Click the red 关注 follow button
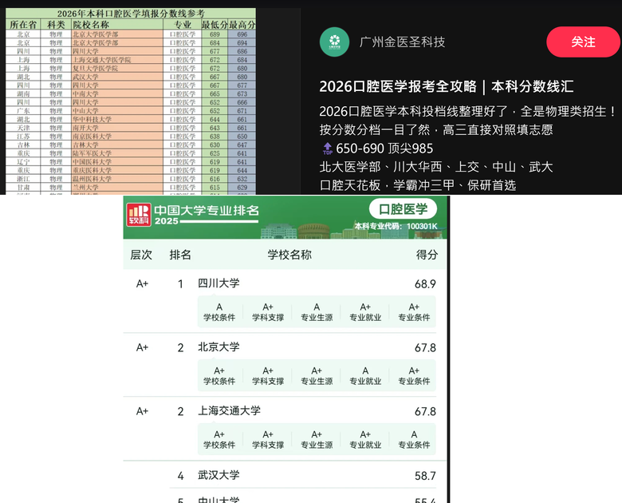622x503 pixels. tap(583, 42)
